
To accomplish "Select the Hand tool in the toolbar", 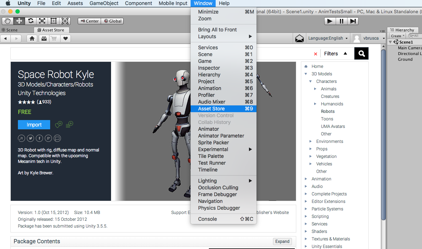I will [8, 21].
